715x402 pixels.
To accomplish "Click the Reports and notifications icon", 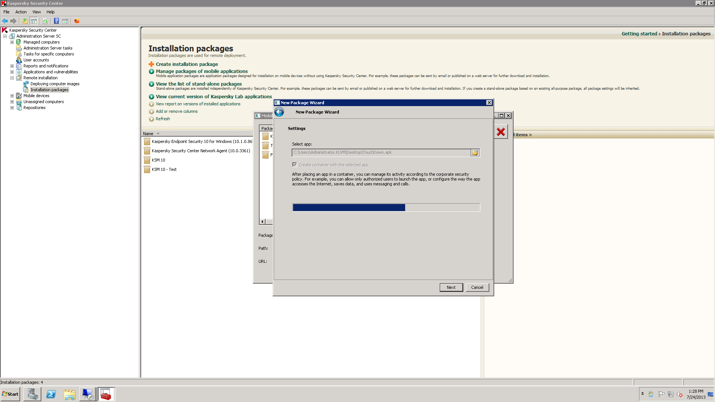I will [19, 66].
